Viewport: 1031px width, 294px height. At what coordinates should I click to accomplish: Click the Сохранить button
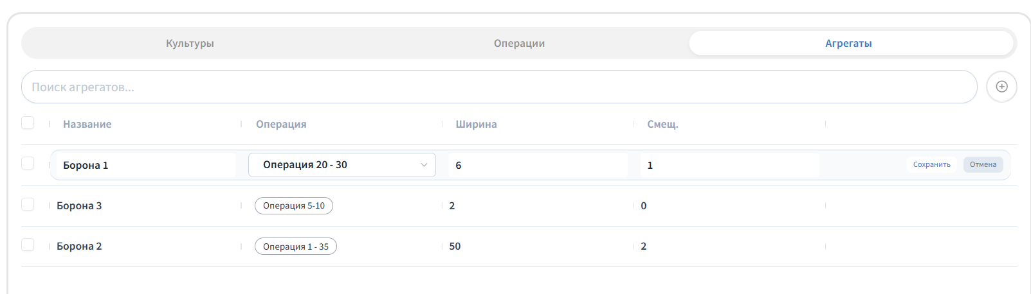(x=932, y=164)
